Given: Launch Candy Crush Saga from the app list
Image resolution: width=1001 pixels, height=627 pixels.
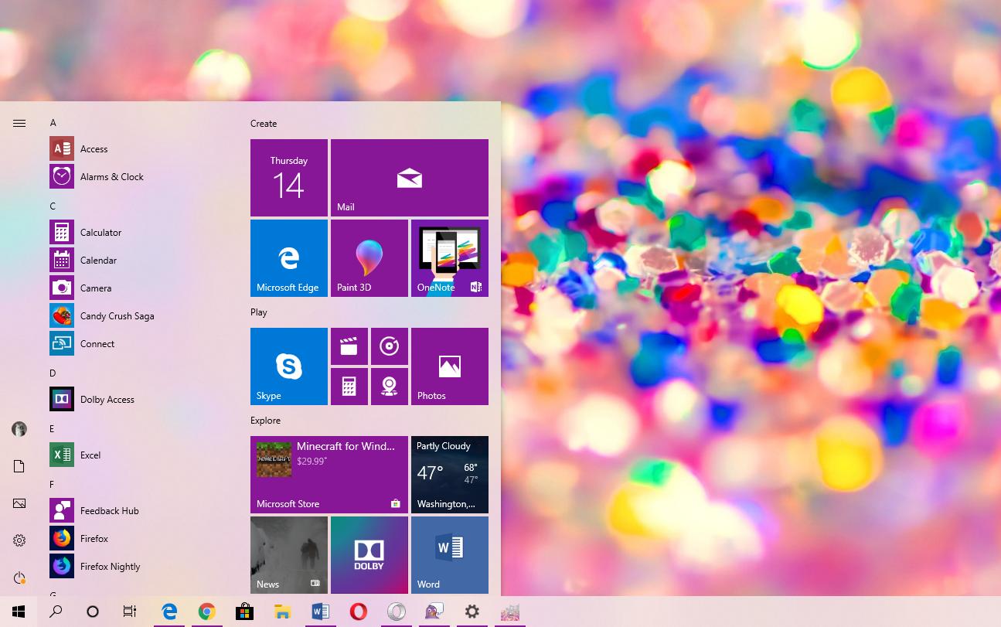Looking at the screenshot, I should click(117, 315).
